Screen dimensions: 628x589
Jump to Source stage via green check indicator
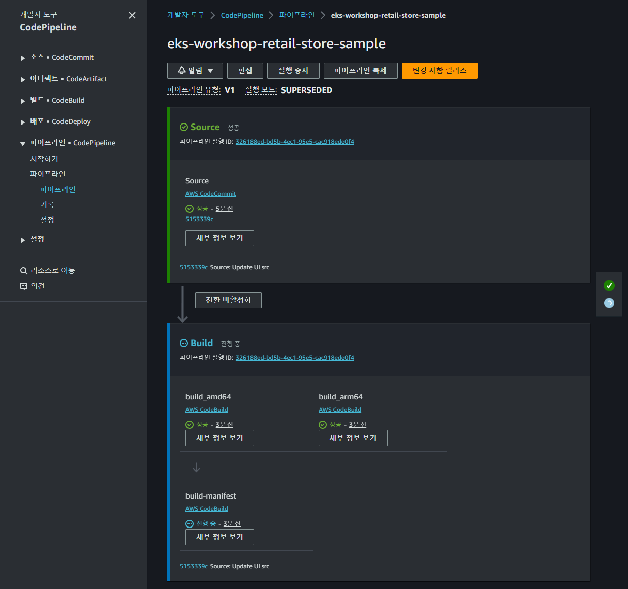coord(609,285)
